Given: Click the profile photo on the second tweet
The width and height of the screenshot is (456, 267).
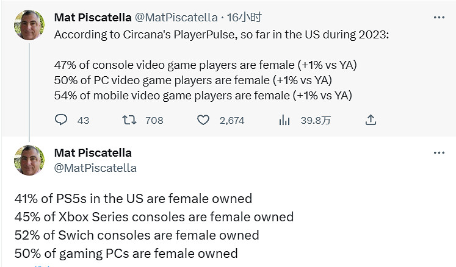Looking at the screenshot, I should [30, 160].
